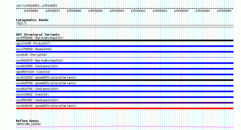Click ruler position 105306870
The image size is (241, 130).
pyautogui.click(x=53, y=11)
